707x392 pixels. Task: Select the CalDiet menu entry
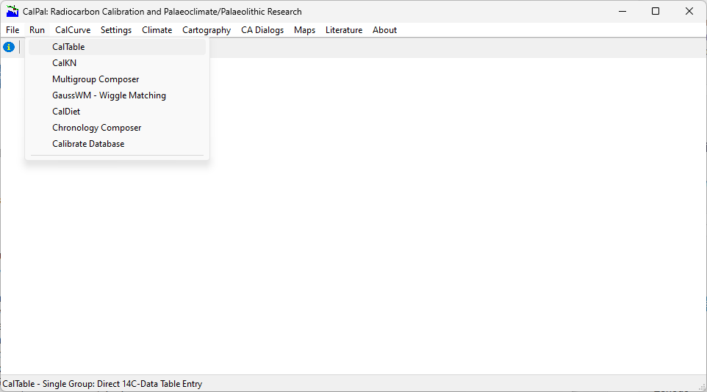point(66,112)
